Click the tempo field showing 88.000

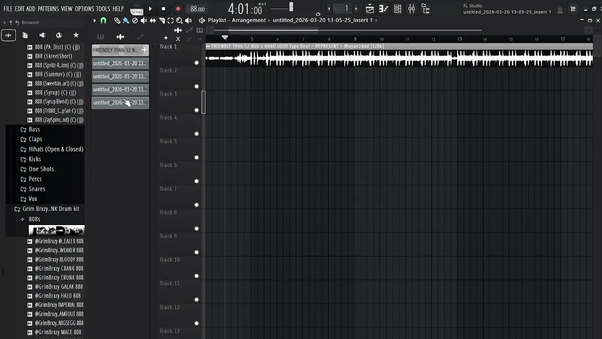198,9
